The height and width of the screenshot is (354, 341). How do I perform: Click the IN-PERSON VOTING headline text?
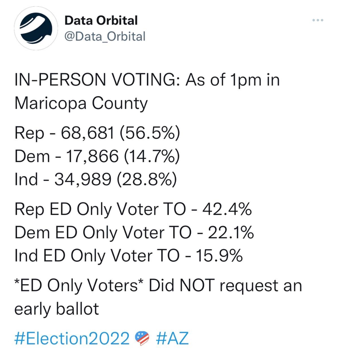[x=97, y=80]
